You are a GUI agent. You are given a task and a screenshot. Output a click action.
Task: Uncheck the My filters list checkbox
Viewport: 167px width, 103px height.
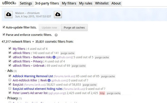coord(10,48)
